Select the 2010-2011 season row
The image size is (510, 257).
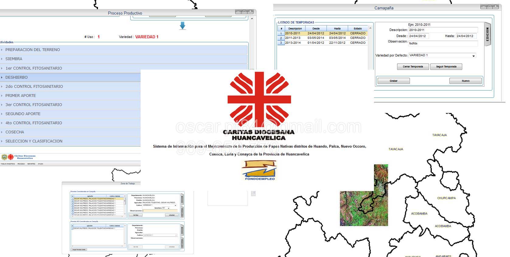pos(323,33)
